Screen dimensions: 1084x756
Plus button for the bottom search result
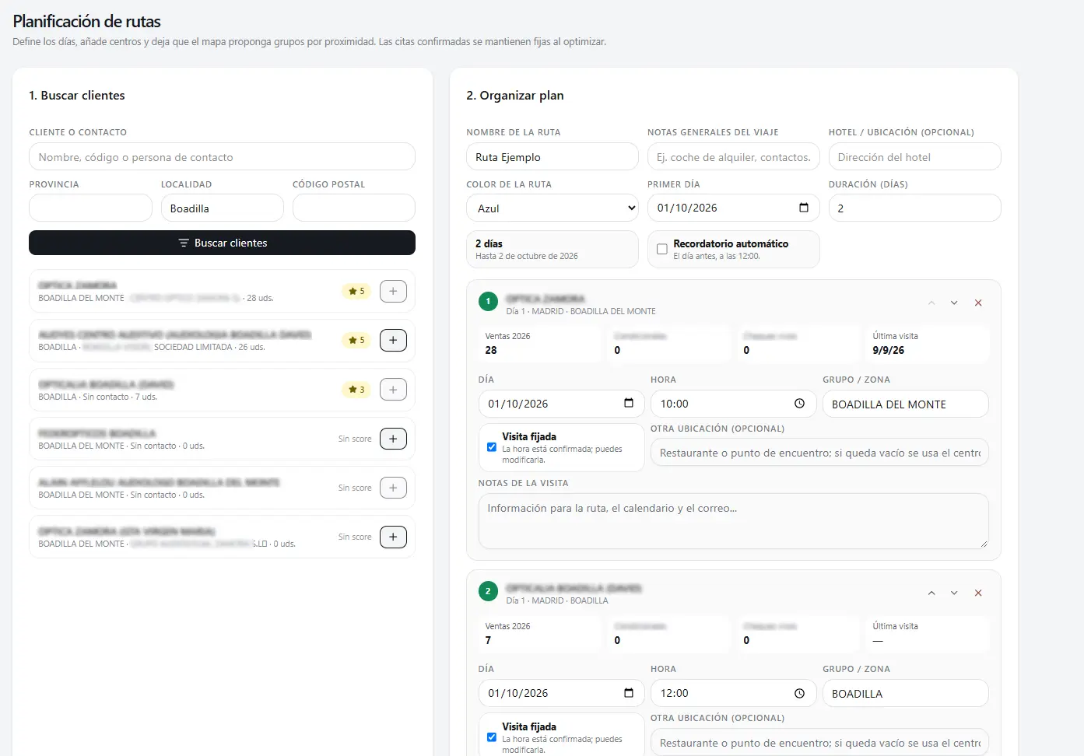tap(393, 537)
